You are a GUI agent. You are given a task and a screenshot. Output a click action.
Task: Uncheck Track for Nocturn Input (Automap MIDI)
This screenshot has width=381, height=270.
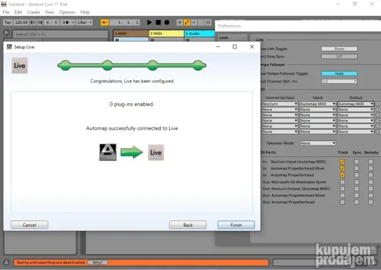[342, 162]
